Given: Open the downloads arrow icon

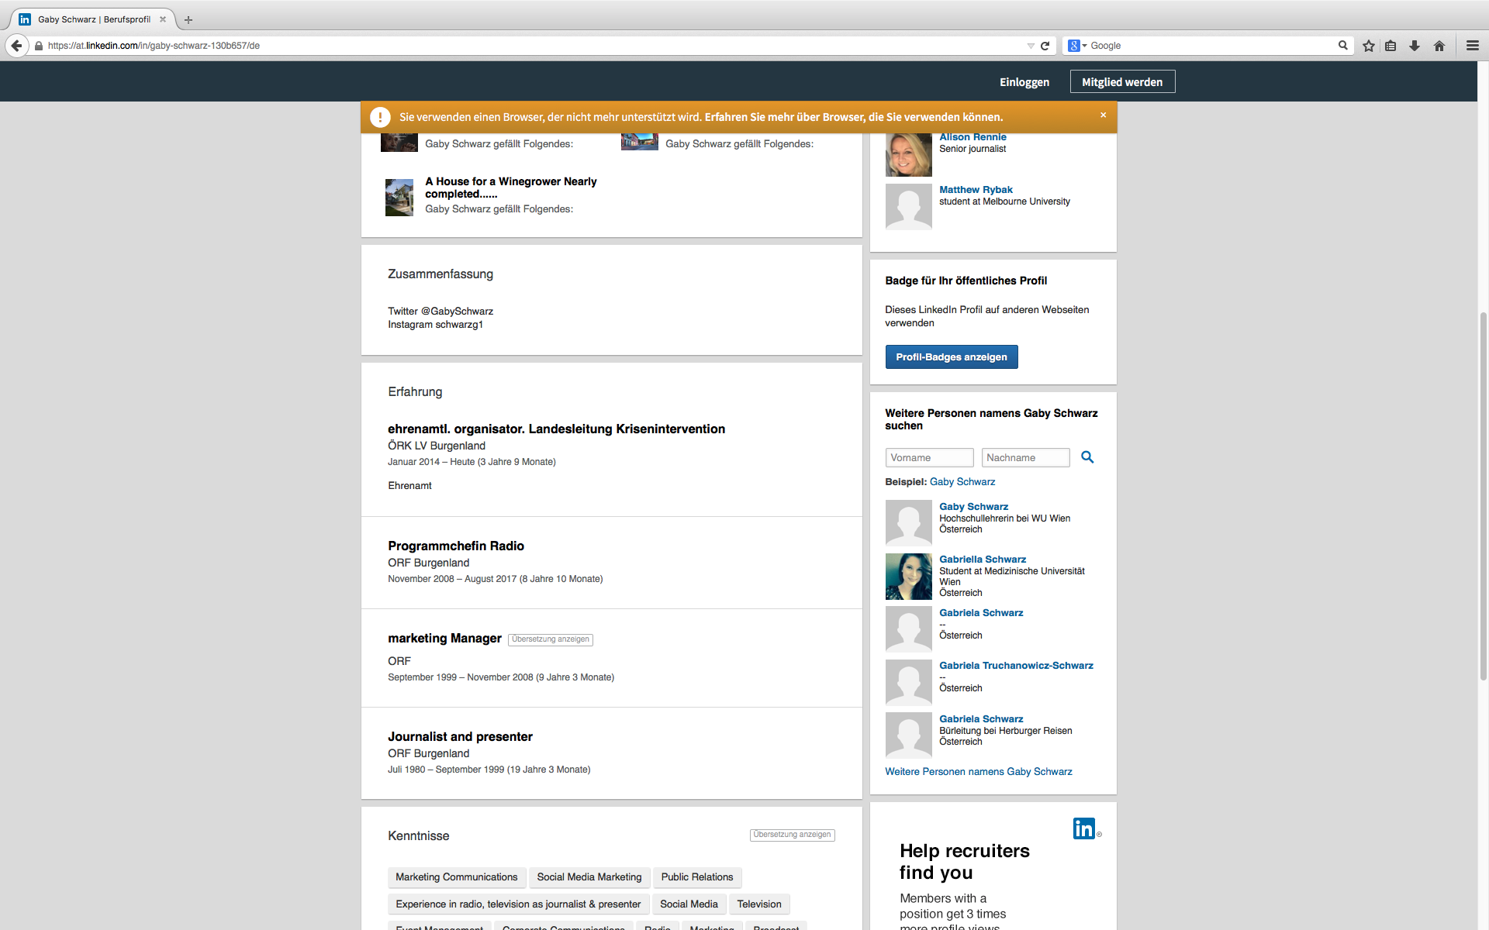Looking at the screenshot, I should (1415, 46).
